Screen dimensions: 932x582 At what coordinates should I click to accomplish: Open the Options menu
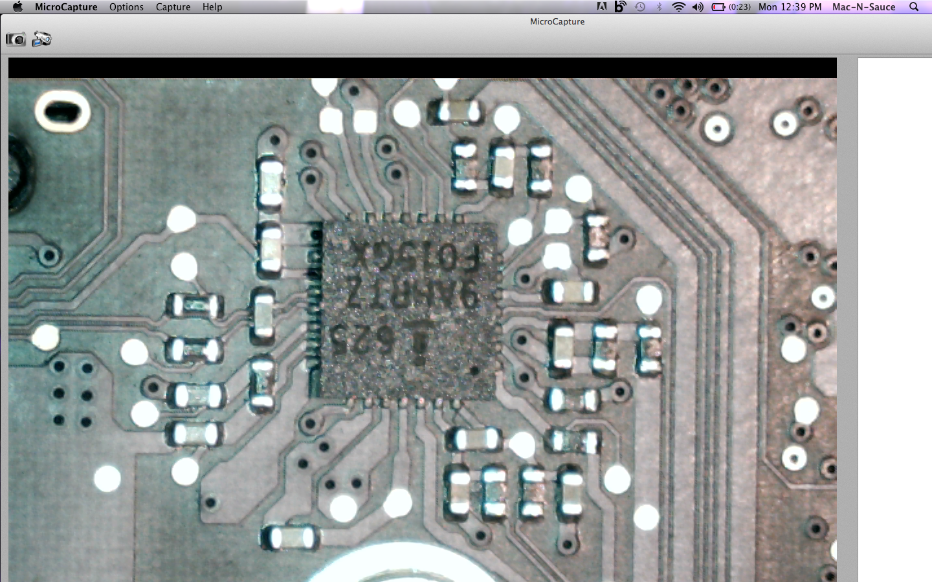point(126,6)
